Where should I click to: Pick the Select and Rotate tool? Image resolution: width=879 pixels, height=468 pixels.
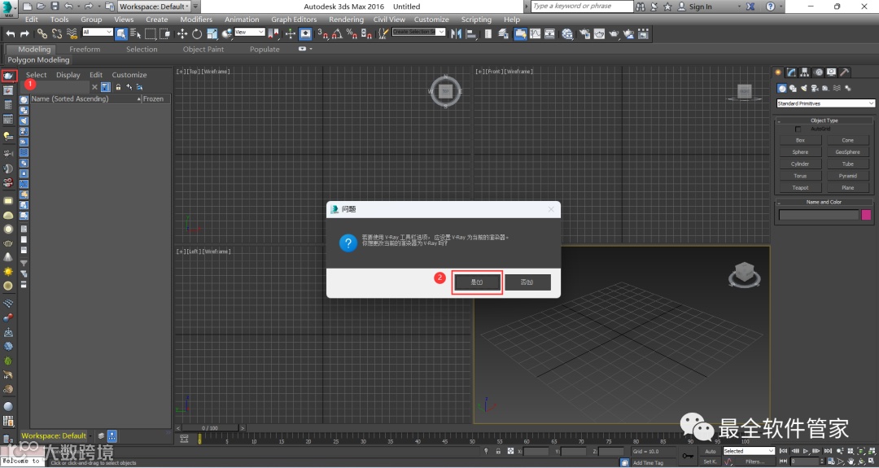click(x=197, y=34)
